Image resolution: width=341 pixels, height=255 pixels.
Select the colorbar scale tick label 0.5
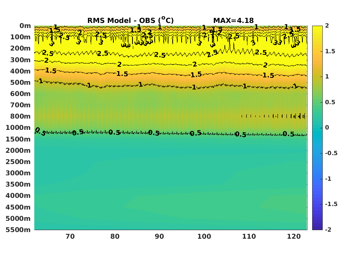pos(330,102)
